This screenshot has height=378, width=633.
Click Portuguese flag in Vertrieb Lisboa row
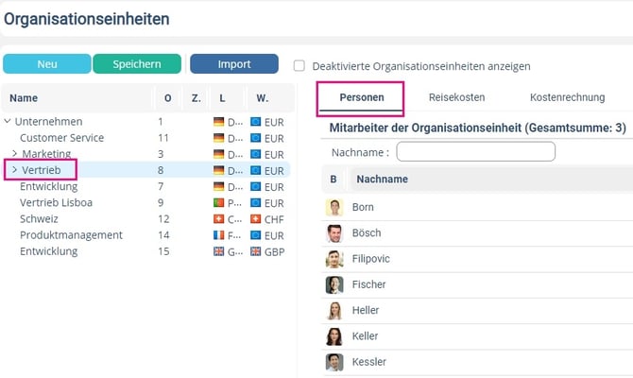(x=219, y=202)
